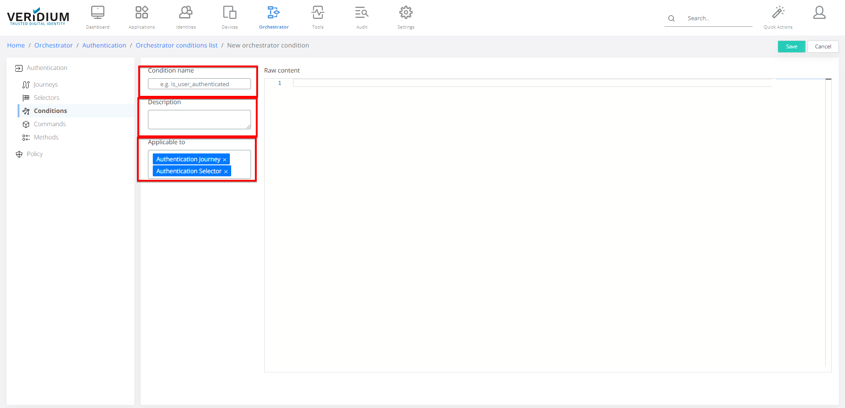
Task: Select Journeys in the sidebar
Action: point(46,84)
